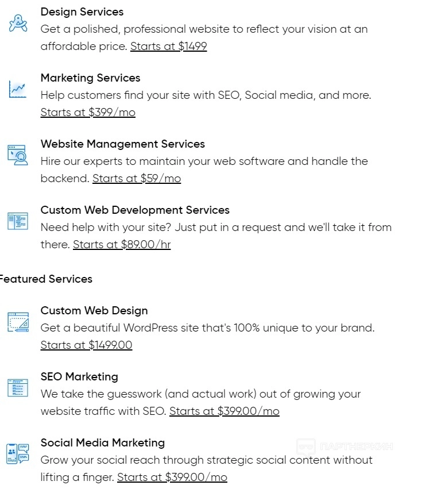Click the Marketing Services chart icon
The image size is (422, 489).
click(17, 90)
